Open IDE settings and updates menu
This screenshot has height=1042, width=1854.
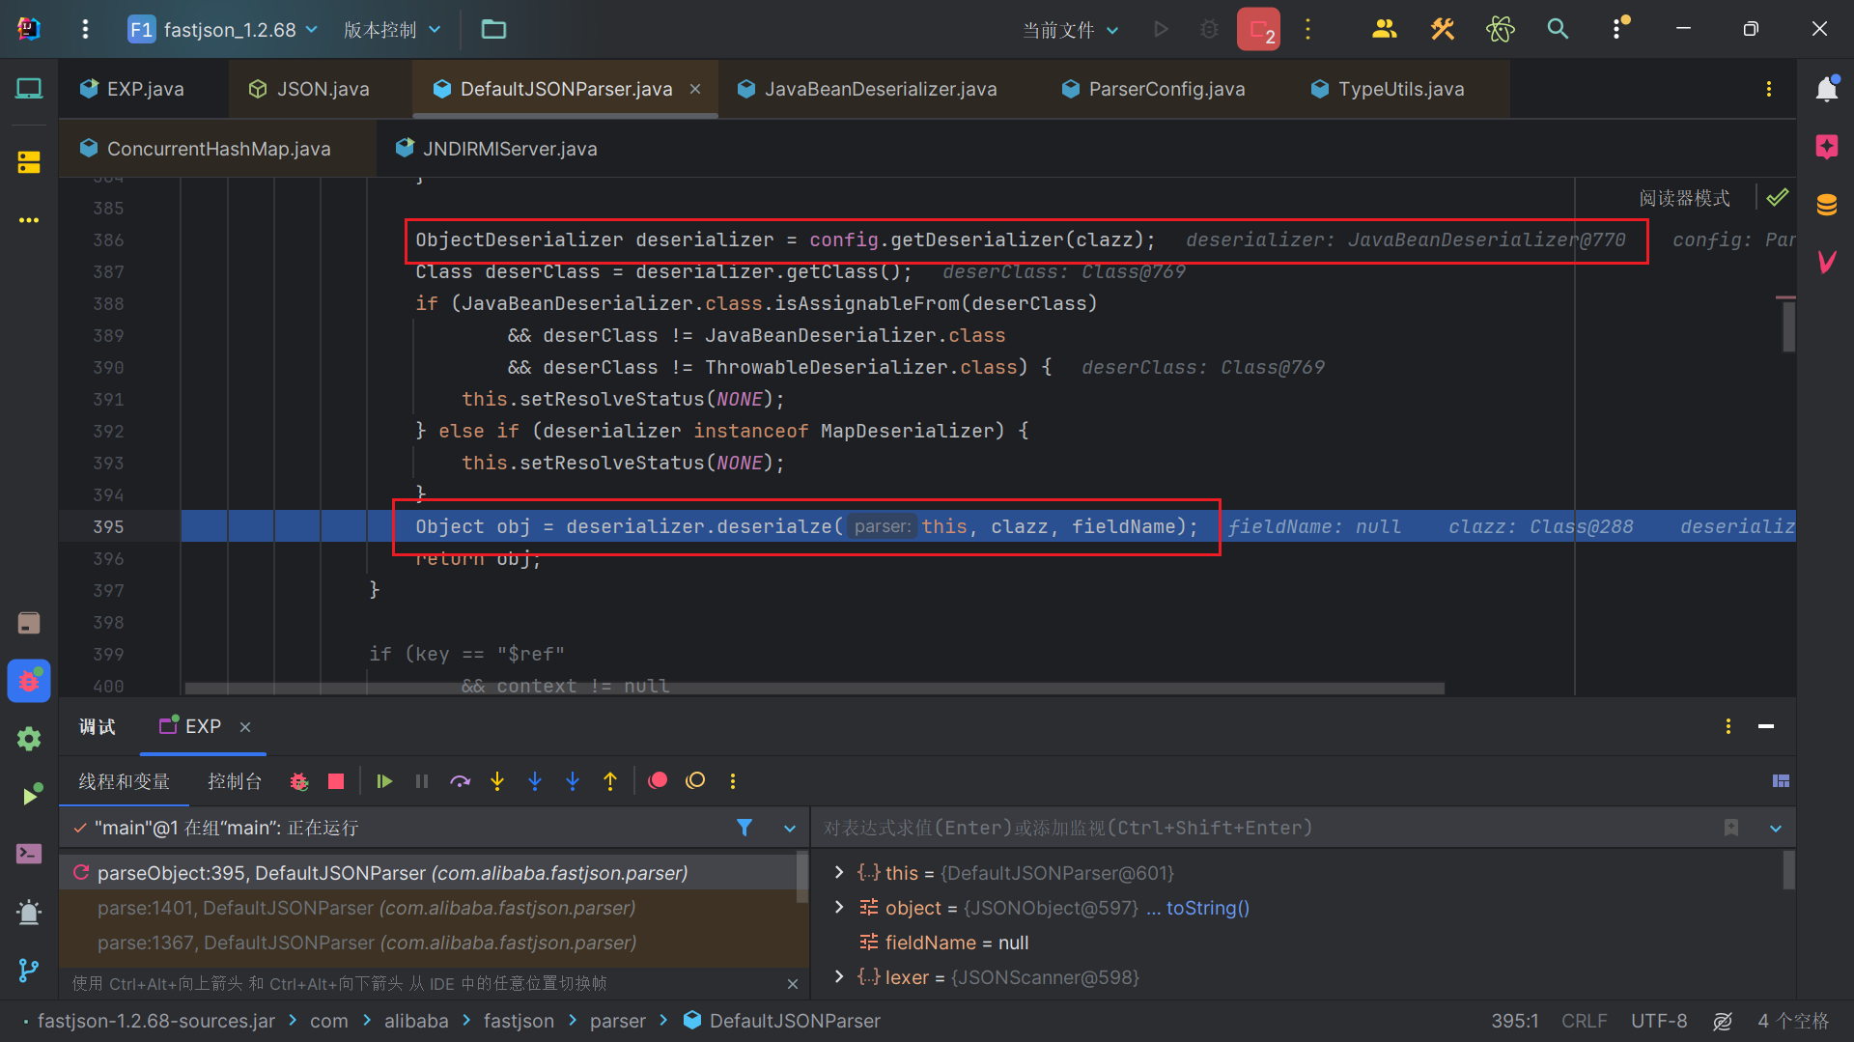click(x=1618, y=29)
